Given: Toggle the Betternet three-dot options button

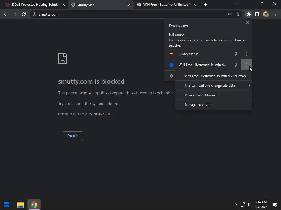Looking at the screenshot, I should pos(247,65).
